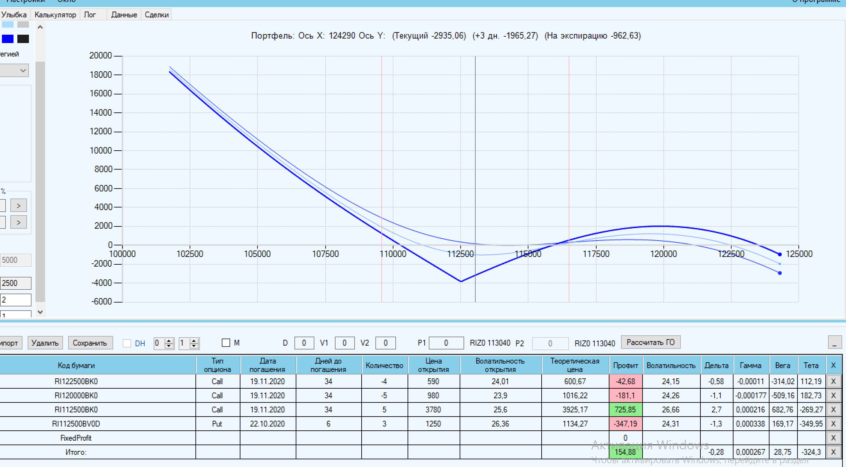Remove the RI120000BK0 position via X
The height and width of the screenshot is (467, 846).
[x=833, y=395]
